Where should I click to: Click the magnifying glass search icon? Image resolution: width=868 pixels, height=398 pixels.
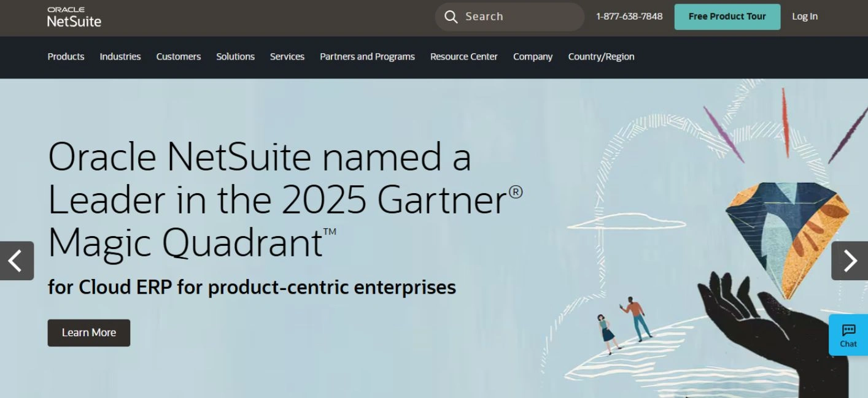[x=451, y=17]
